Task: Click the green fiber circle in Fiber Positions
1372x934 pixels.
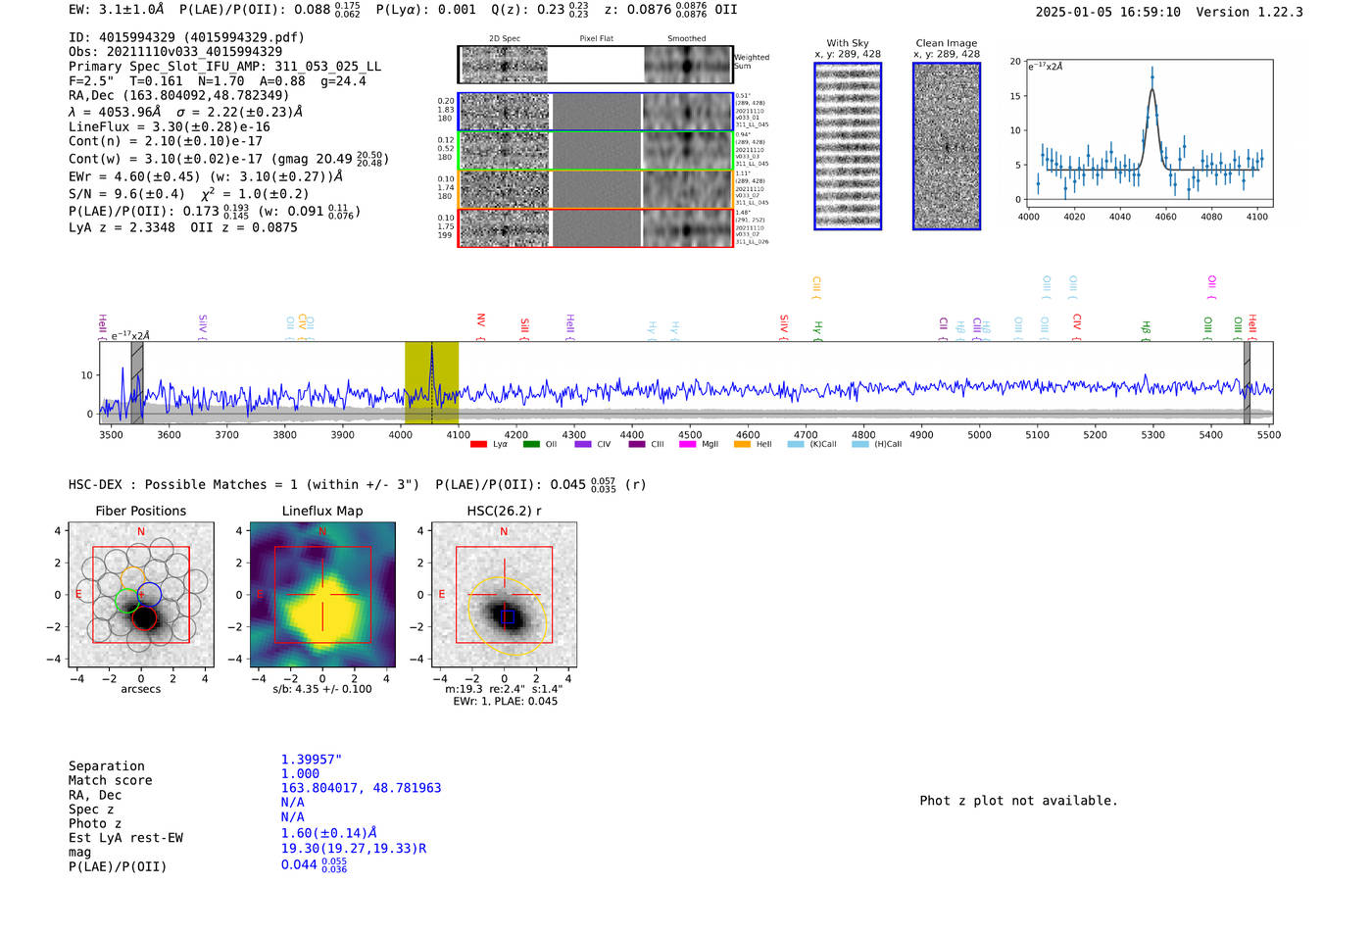Action: [x=127, y=601]
